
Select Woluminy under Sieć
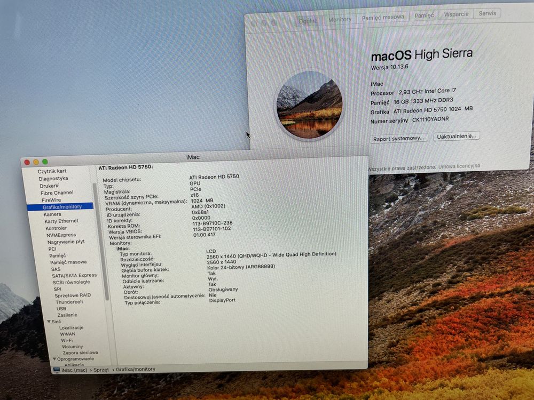tap(73, 347)
